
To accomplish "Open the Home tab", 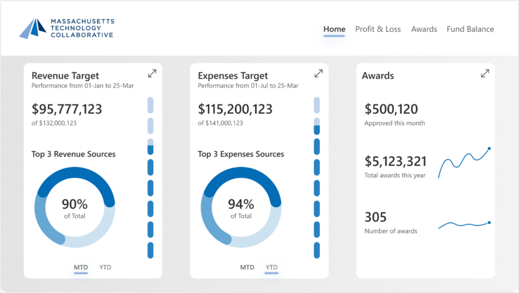I will point(335,29).
